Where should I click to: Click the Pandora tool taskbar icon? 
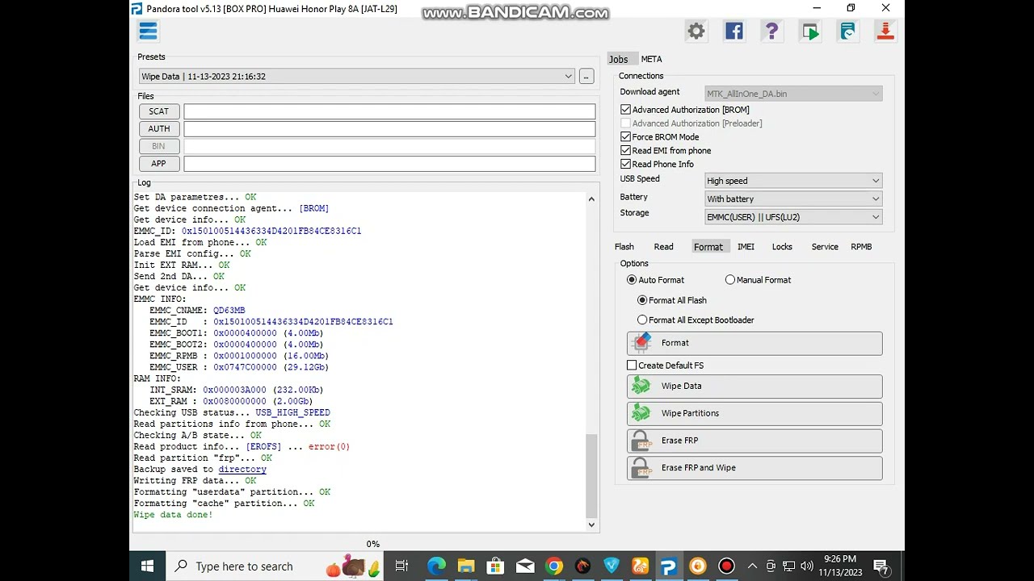click(669, 566)
